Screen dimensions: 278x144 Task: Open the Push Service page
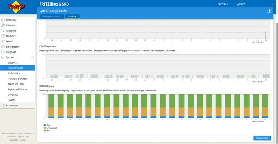(x=14, y=73)
